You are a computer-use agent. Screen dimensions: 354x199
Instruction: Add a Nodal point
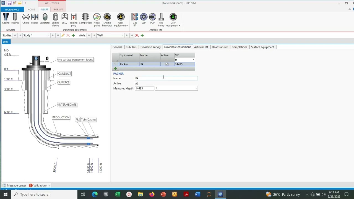[97, 20]
